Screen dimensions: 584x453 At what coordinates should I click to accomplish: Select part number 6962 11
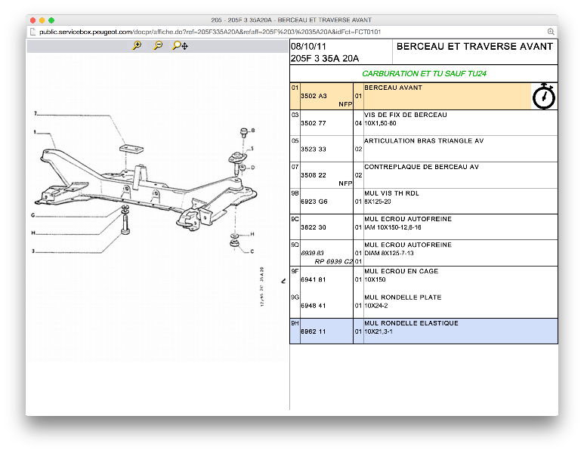point(314,331)
